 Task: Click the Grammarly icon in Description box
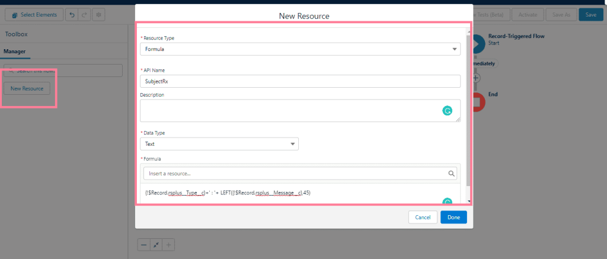(448, 110)
